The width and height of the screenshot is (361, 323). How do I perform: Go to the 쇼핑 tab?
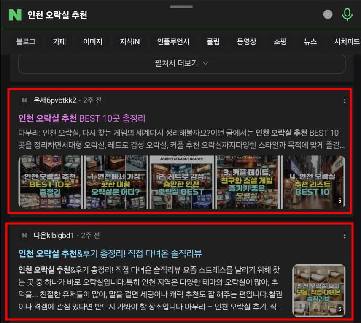point(280,42)
